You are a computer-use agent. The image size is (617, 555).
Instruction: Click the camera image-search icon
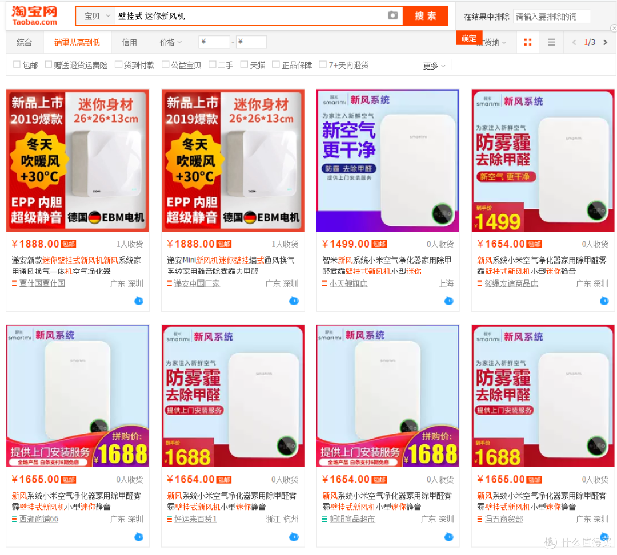click(x=392, y=15)
